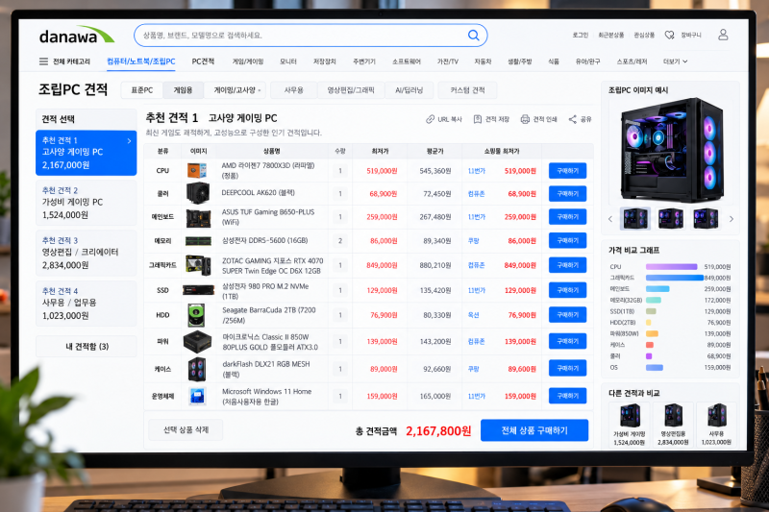769x512 pixels.
Task: Switch to the 사무용 tab
Action: pyautogui.click(x=294, y=90)
